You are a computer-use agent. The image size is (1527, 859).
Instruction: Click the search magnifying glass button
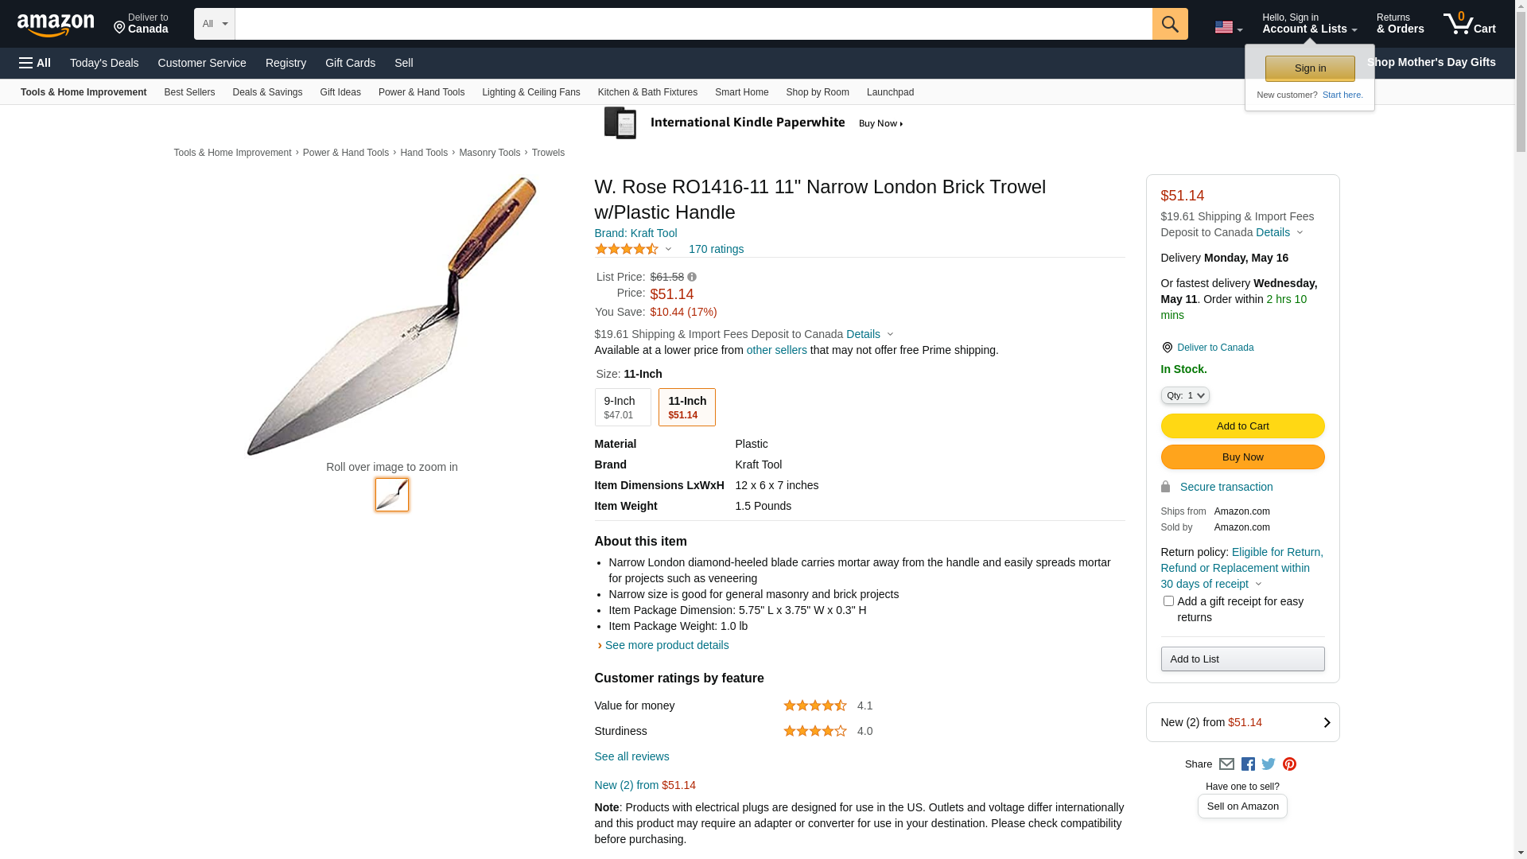pos(1169,24)
